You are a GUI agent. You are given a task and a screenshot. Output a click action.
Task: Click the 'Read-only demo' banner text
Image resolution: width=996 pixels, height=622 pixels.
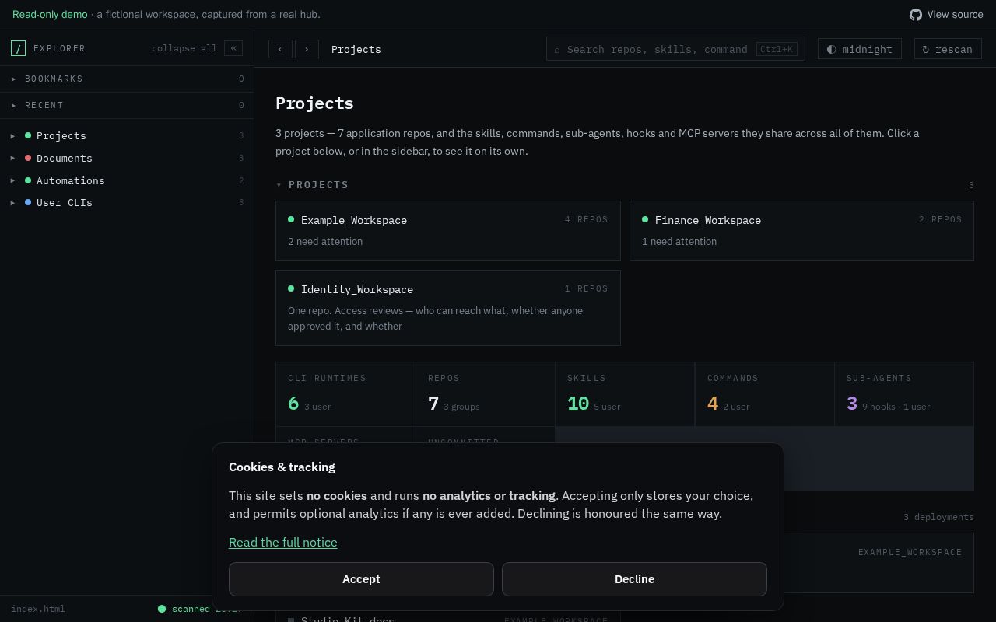pyautogui.click(x=50, y=15)
